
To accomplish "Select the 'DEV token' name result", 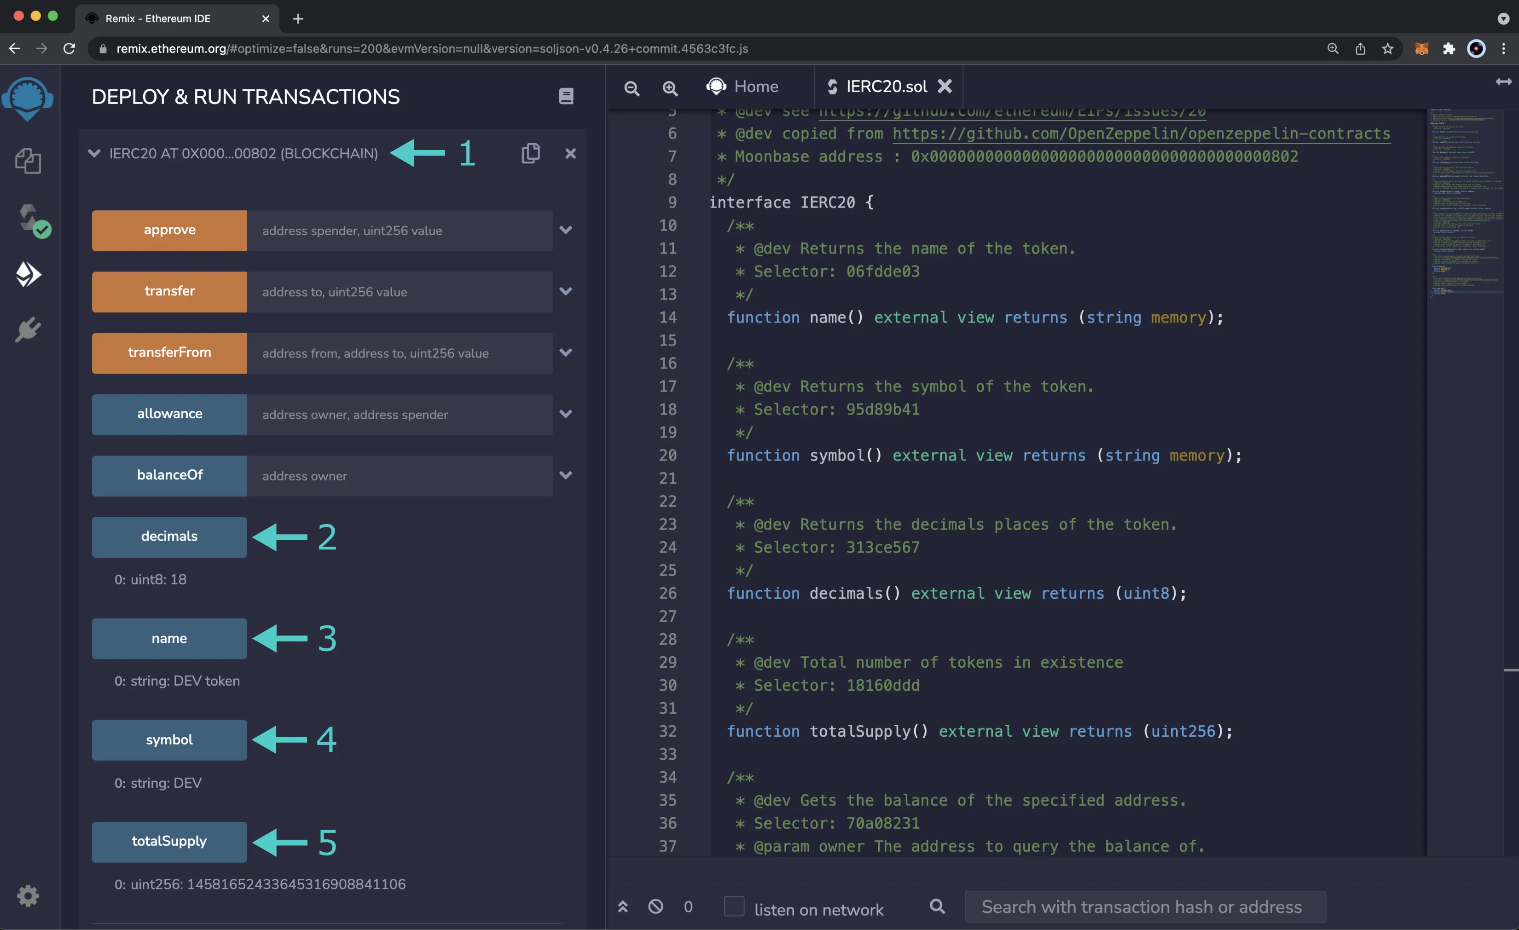I will click(x=207, y=681).
